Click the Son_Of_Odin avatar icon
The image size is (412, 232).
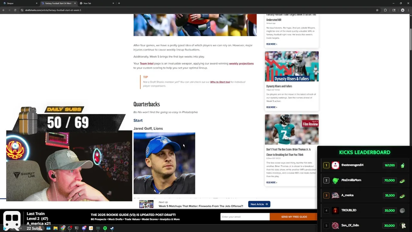tap(335, 226)
